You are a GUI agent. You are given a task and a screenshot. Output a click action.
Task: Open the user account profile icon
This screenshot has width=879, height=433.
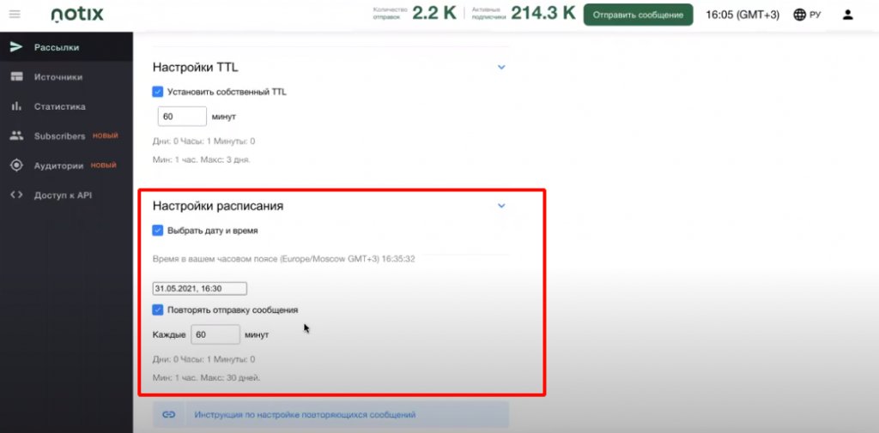click(x=848, y=15)
